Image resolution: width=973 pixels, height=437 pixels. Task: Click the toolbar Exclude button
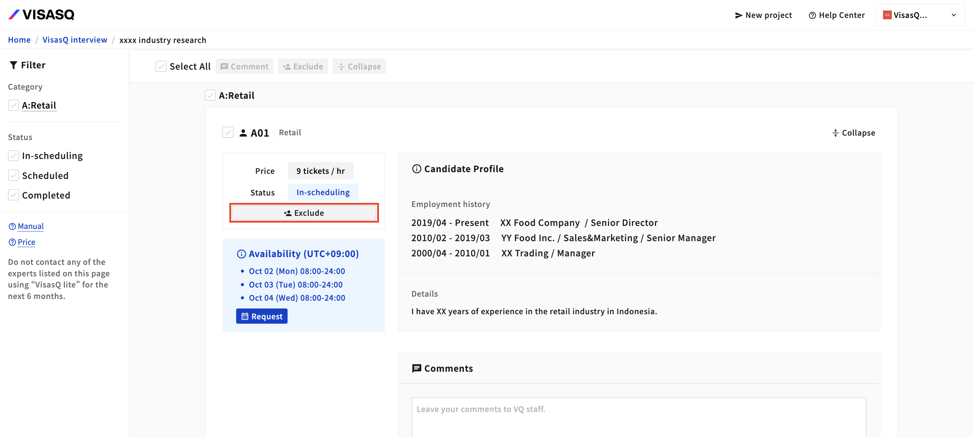point(303,66)
